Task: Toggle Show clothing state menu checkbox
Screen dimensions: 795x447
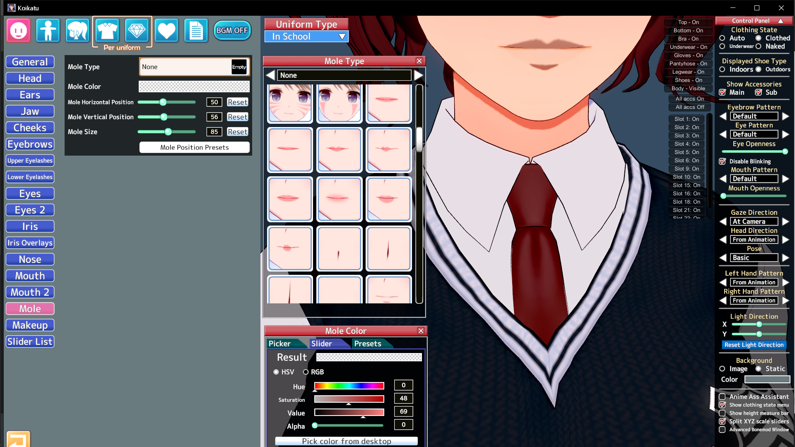Action: point(723,405)
